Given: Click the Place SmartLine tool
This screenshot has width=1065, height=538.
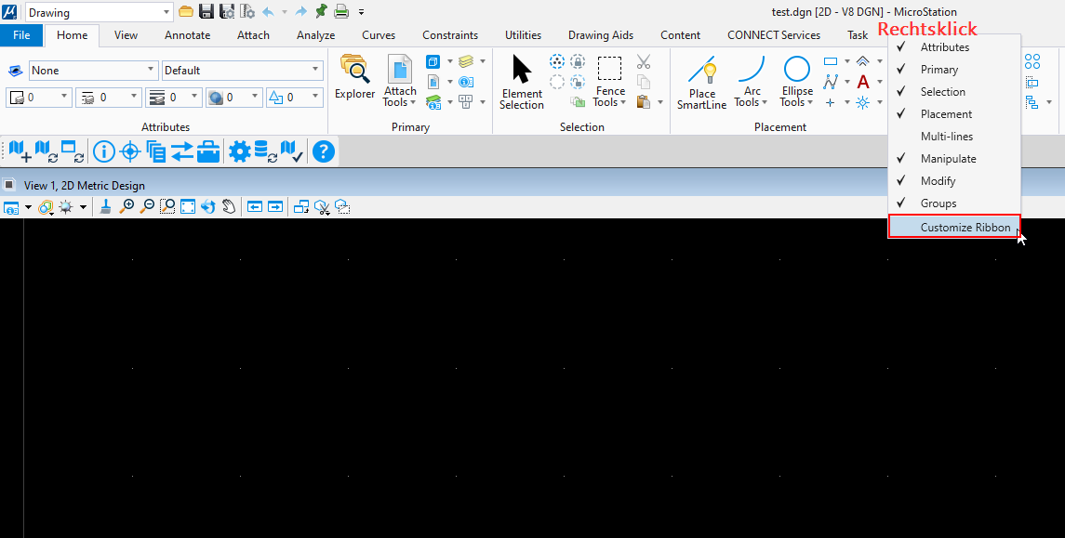Looking at the screenshot, I should (x=702, y=82).
